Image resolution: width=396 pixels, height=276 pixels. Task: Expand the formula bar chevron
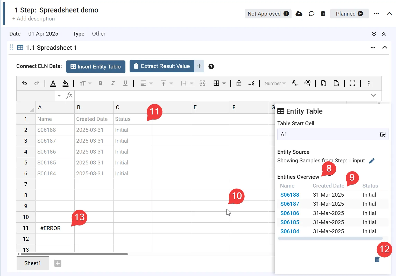click(373, 95)
